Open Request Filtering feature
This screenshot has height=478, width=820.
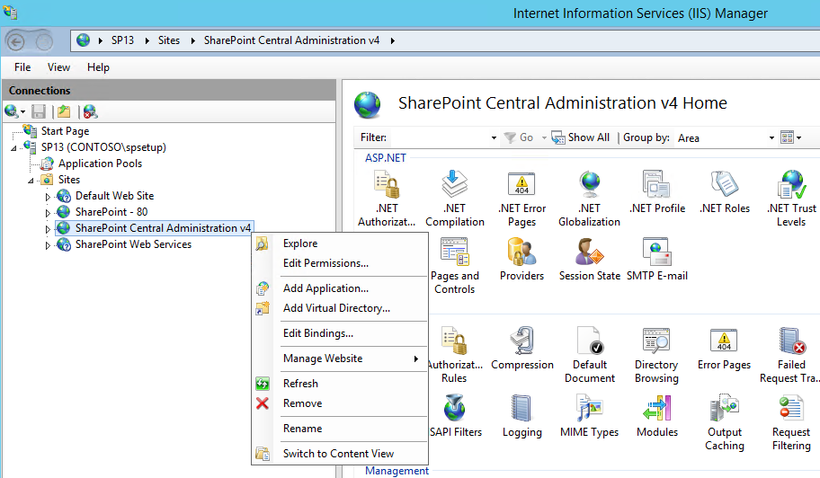(791, 422)
